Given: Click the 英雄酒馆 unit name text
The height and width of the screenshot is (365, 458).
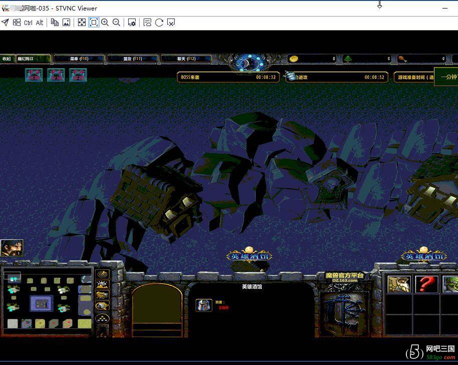Looking at the screenshot, I should 252,287.
